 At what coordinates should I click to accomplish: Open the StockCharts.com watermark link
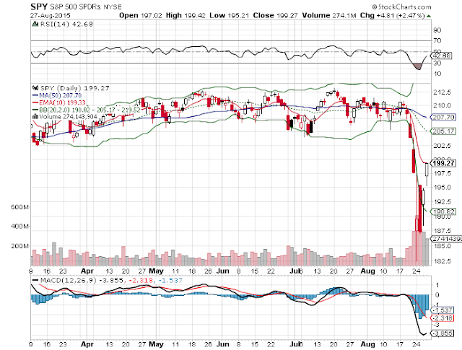[x=401, y=6]
